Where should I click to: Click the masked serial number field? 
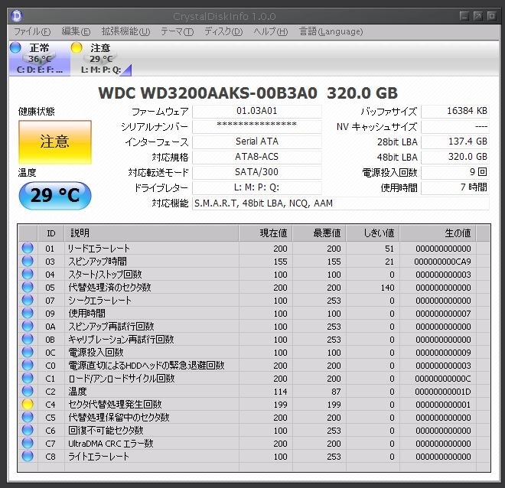pyautogui.click(x=256, y=126)
